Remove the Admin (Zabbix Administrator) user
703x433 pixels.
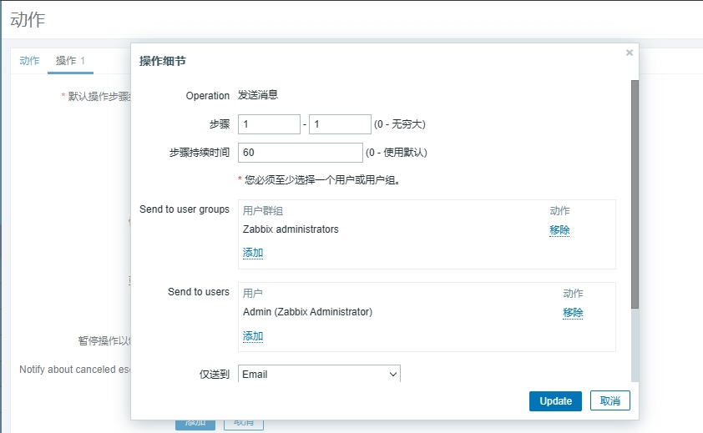click(x=573, y=313)
